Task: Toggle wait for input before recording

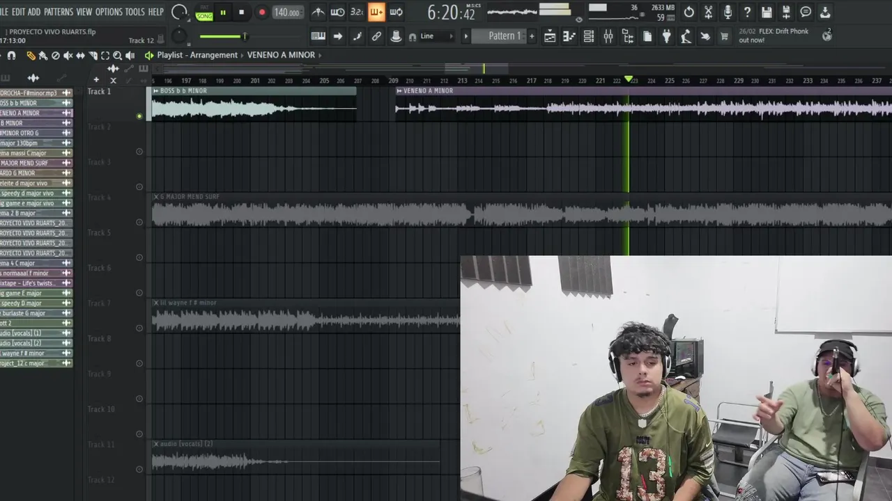Action: [337, 12]
